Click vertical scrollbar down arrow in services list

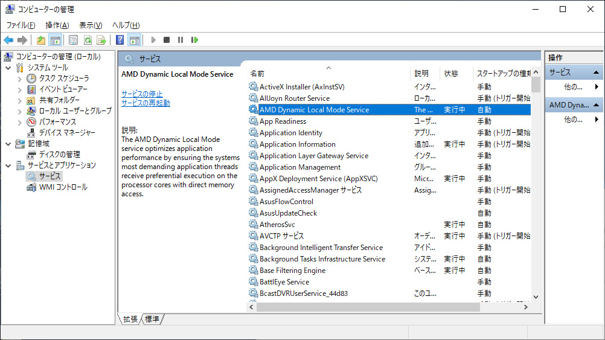pos(536,297)
